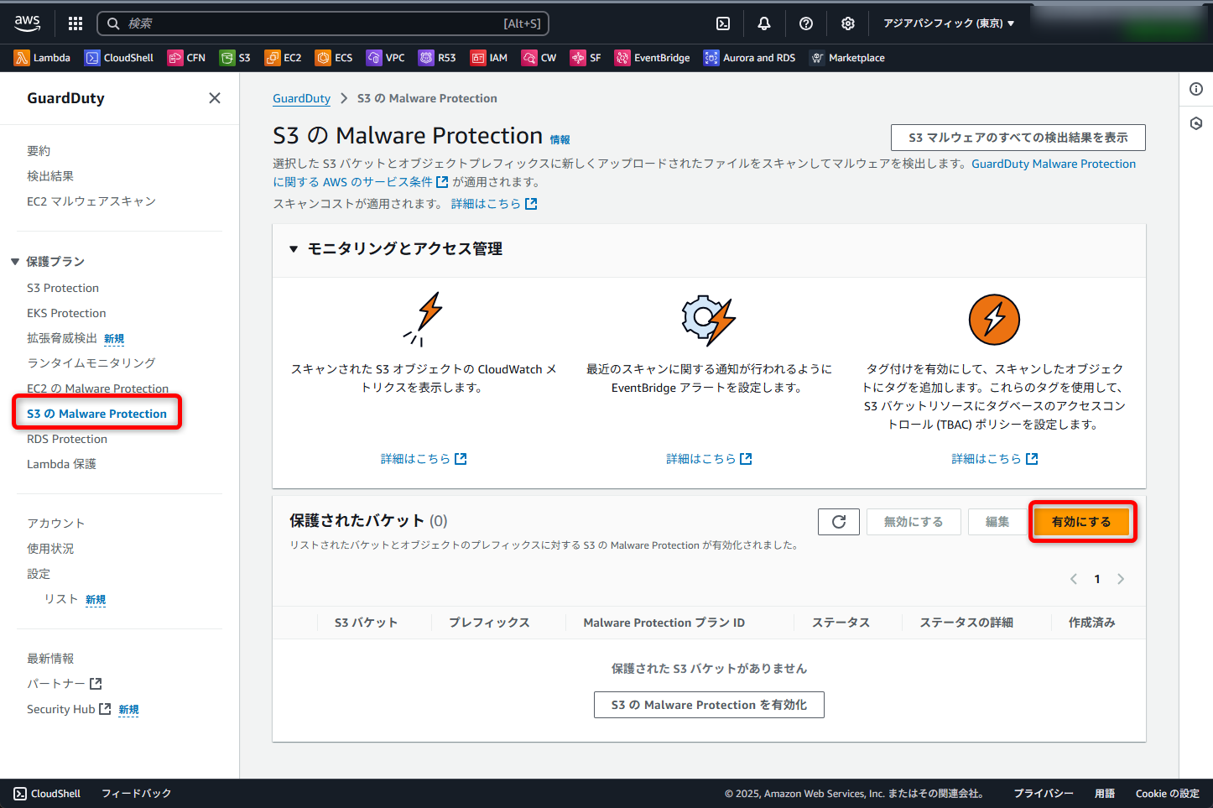Open CloudShell from the footer bar
1213x808 pixels.
(47, 794)
